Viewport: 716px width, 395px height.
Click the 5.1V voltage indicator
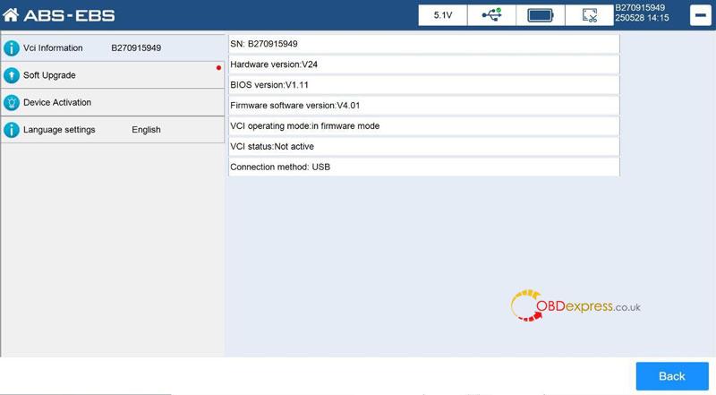[x=442, y=15]
